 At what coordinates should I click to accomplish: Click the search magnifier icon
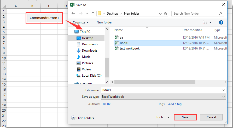click(220, 14)
